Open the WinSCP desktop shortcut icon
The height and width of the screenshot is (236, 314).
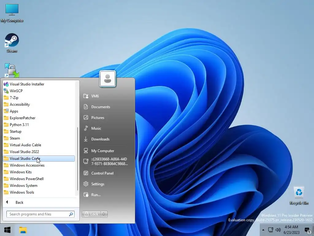tap(12, 70)
